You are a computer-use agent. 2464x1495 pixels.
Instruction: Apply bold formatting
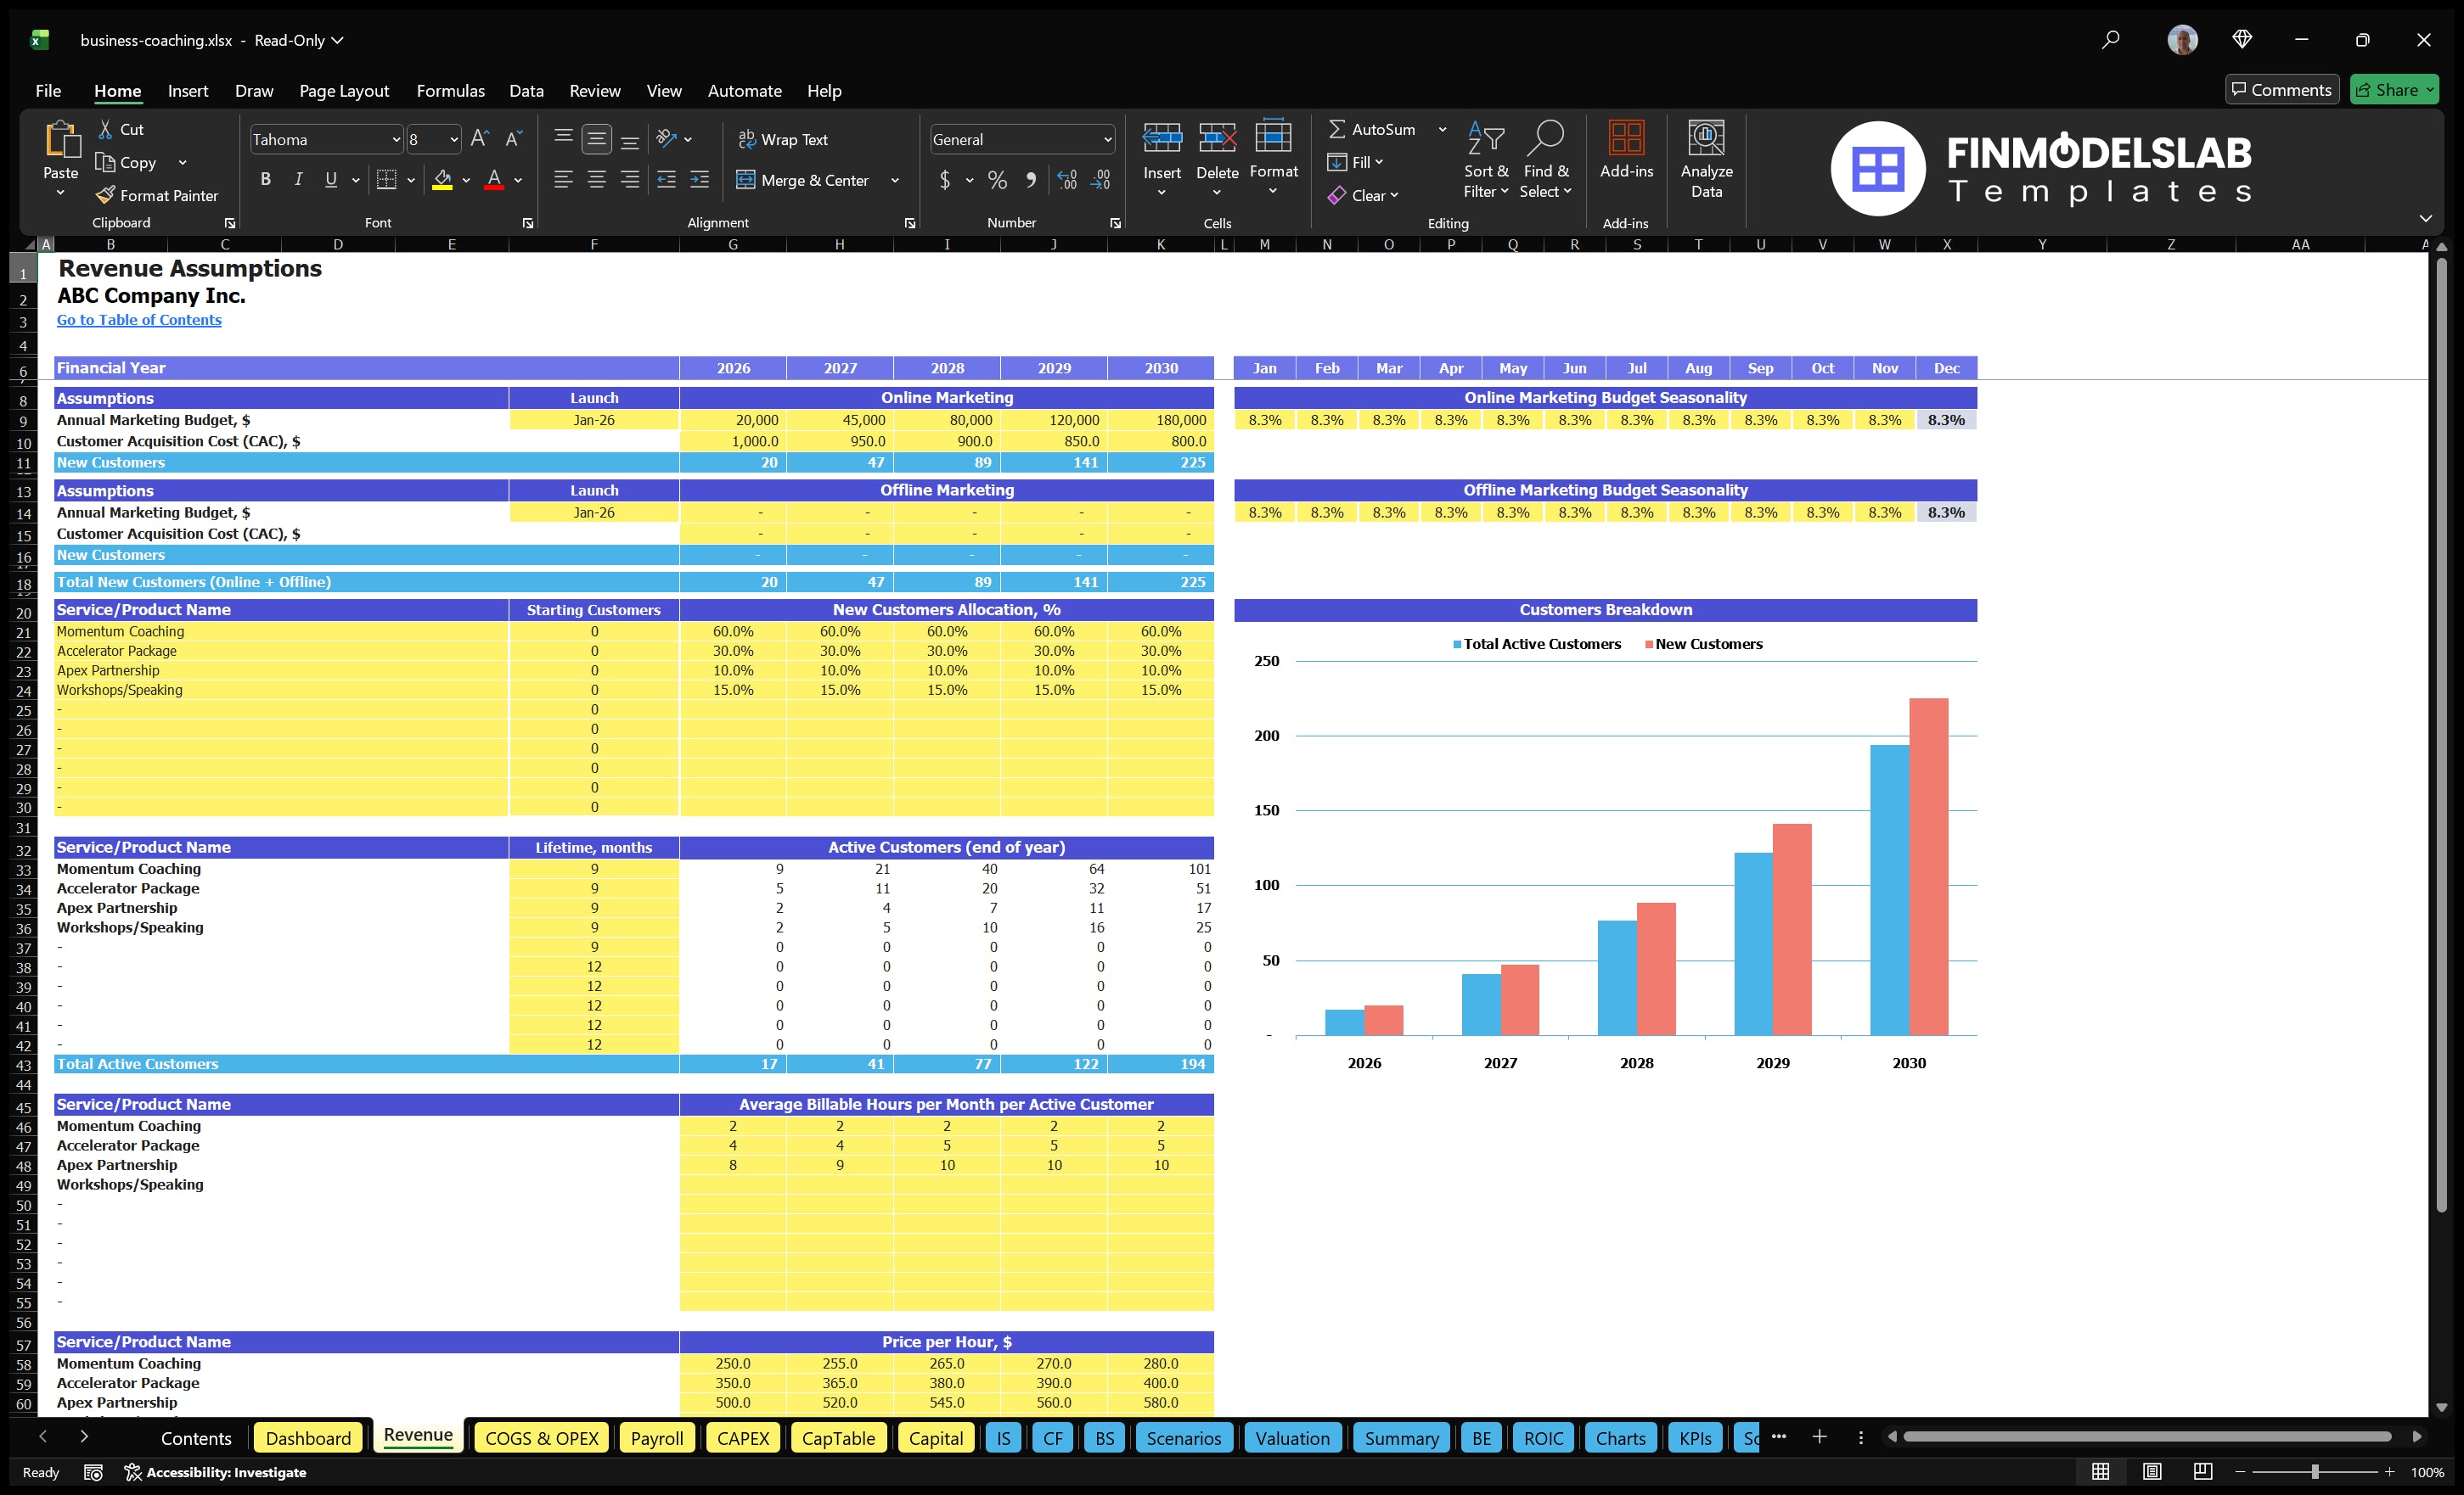point(265,179)
